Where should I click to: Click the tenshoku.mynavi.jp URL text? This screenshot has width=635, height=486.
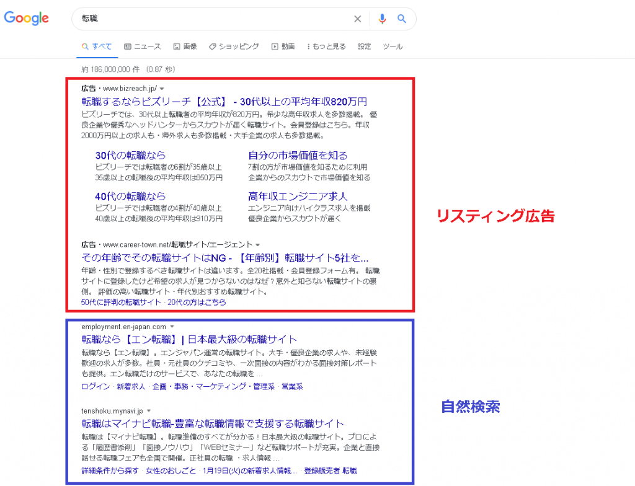tap(112, 410)
